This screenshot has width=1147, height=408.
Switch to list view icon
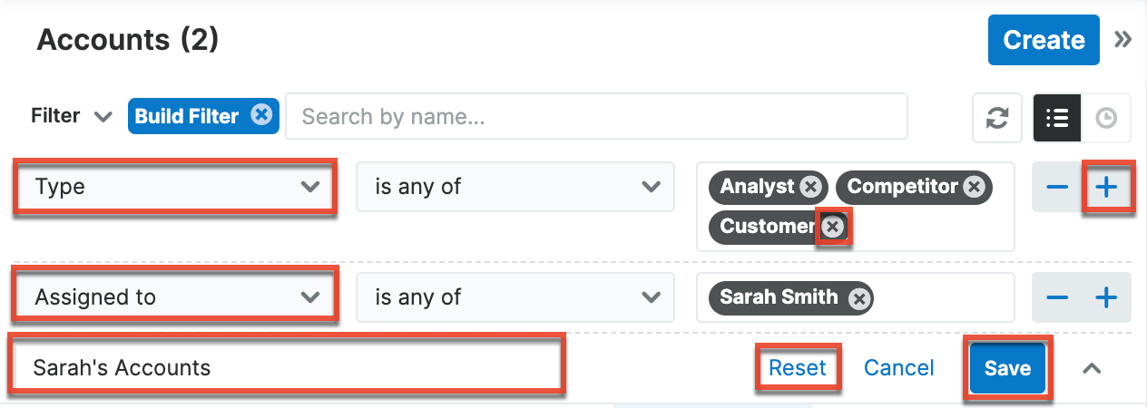(1057, 118)
